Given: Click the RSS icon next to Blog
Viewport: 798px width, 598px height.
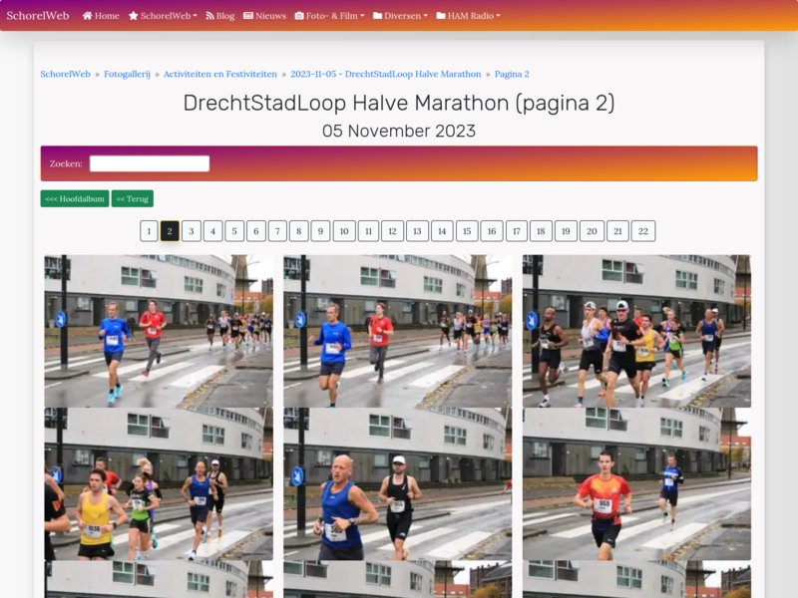Looking at the screenshot, I should 209,16.
